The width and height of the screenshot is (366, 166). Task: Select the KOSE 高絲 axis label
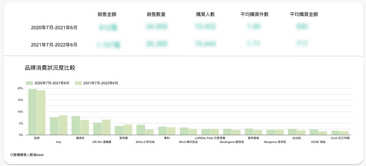[x=318, y=142]
